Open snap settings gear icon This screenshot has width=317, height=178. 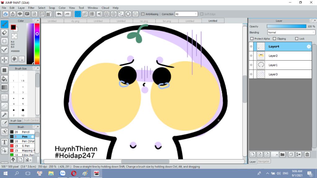coord(135,14)
